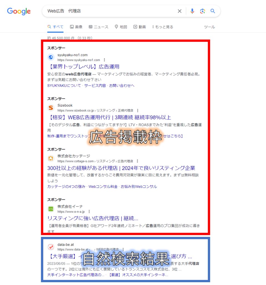Open the three-dot menu beside cottage-s.com URL

(x=137, y=161)
